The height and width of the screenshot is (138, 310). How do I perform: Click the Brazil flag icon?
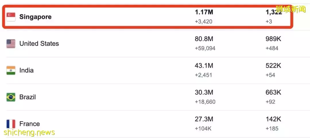11,97
